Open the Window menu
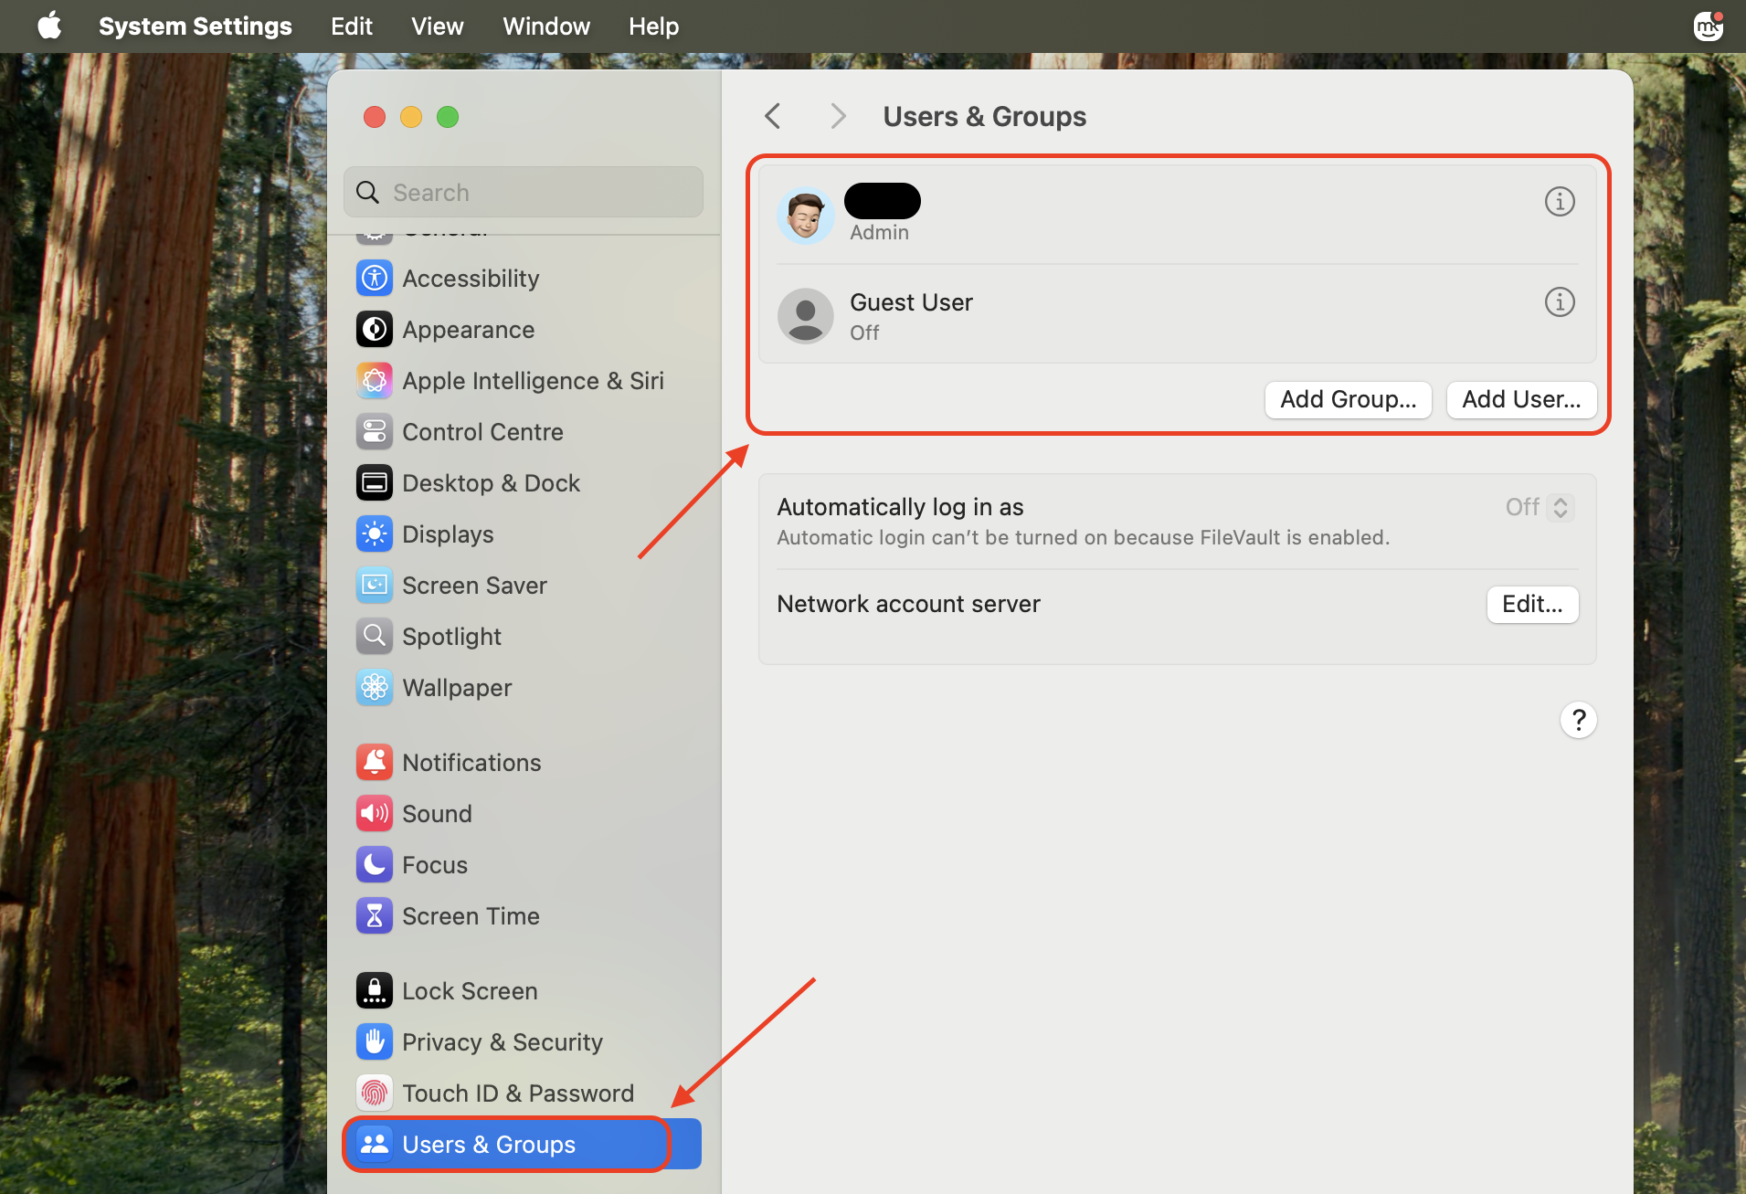 pos(545,26)
